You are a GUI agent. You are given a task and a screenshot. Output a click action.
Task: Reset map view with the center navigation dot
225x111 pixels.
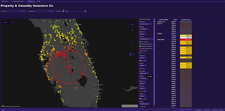[132, 24]
